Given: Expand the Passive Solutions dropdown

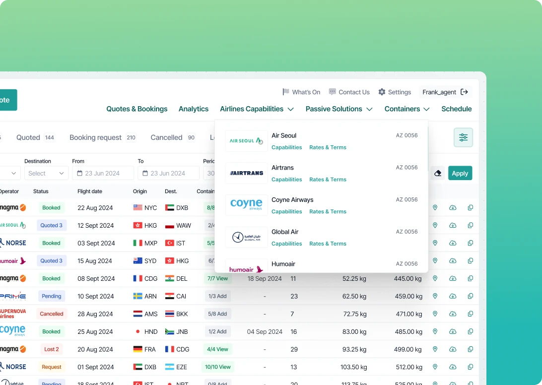Looking at the screenshot, I should 339,109.
